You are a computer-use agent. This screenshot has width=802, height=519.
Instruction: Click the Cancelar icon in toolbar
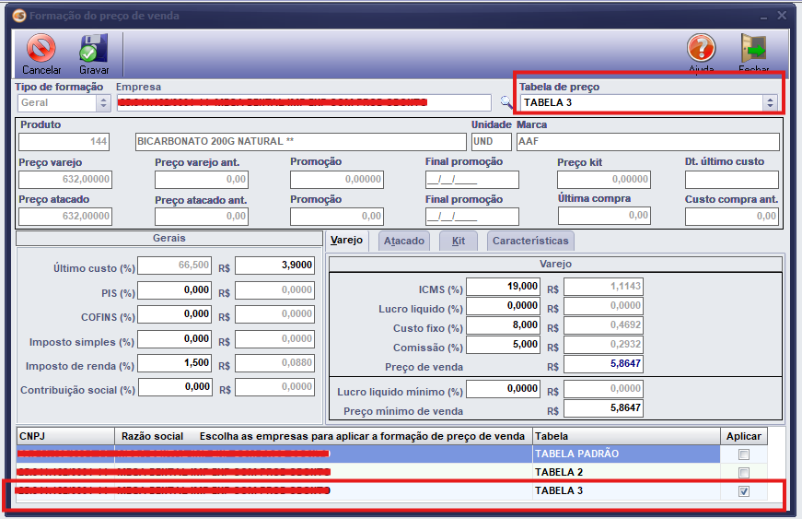coord(41,49)
